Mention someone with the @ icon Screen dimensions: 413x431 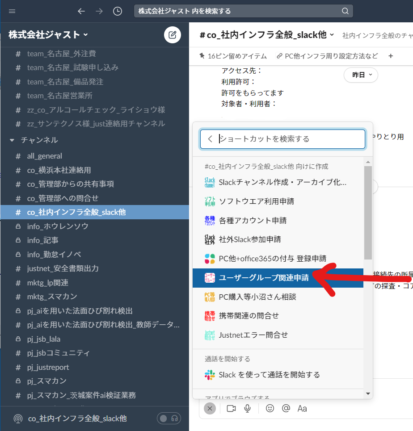(x=286, y=409)
